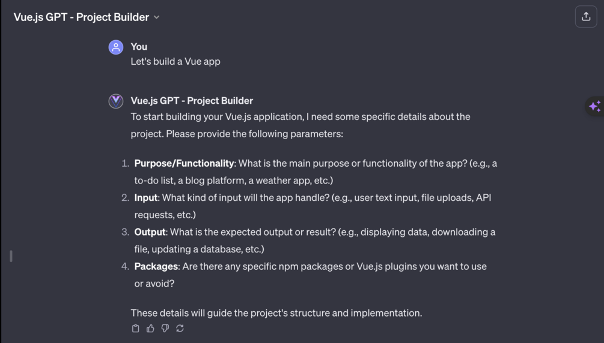Expand the Vue.js GPT title dropdown chevron
Screen dimensions: 604x343
157,17
